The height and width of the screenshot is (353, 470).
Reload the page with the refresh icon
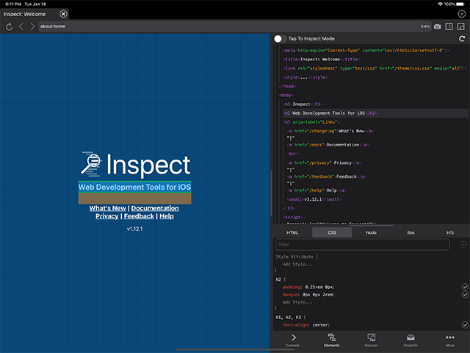tap(10, 26)
